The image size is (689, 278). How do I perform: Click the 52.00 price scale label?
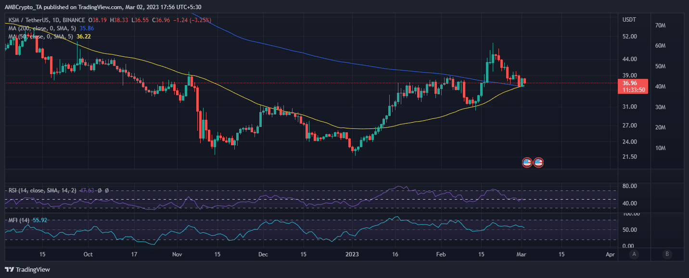coord(629,37)
